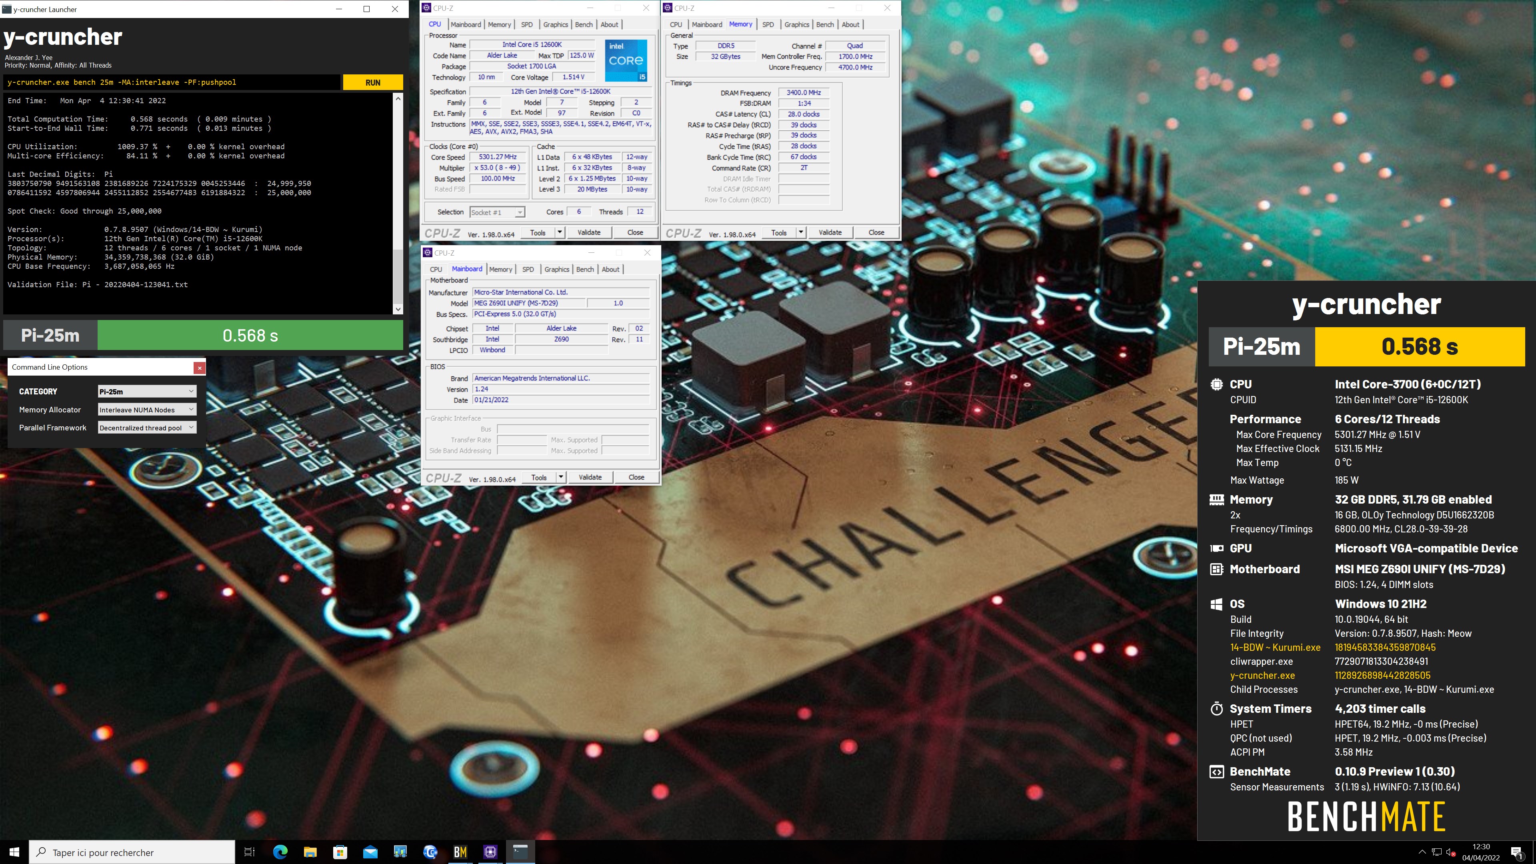The image size is (1536, 864).
Task: Show hidden system tray icons
Action: coord(1422,852)
